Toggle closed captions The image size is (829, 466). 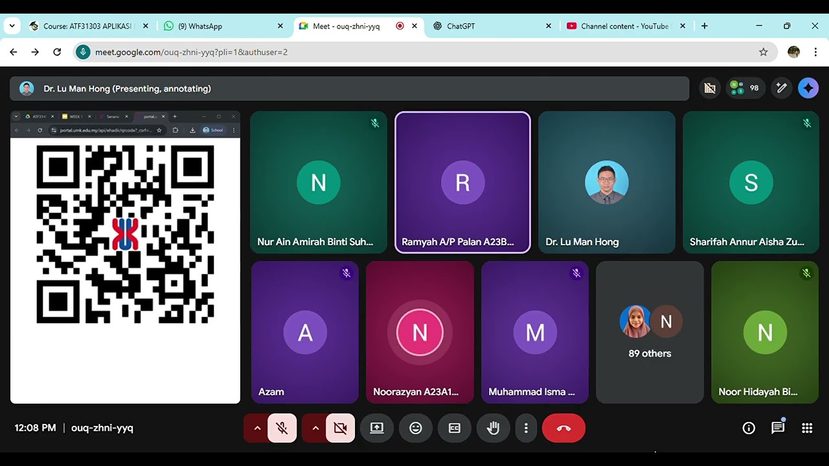[455, 428]
